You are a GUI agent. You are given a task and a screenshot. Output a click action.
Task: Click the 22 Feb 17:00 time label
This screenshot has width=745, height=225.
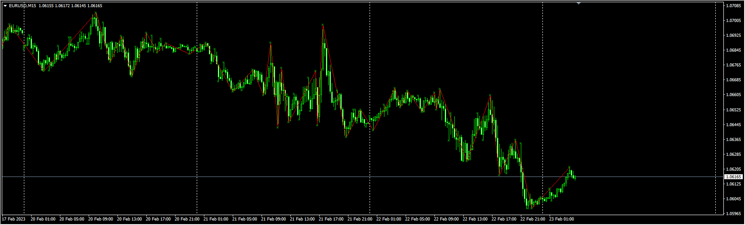tap(504, 219)
